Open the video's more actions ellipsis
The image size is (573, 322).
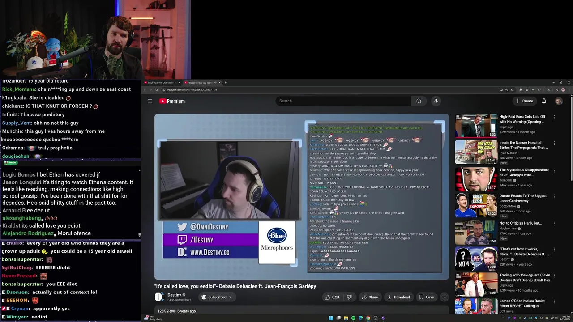(x=444, y=297)
